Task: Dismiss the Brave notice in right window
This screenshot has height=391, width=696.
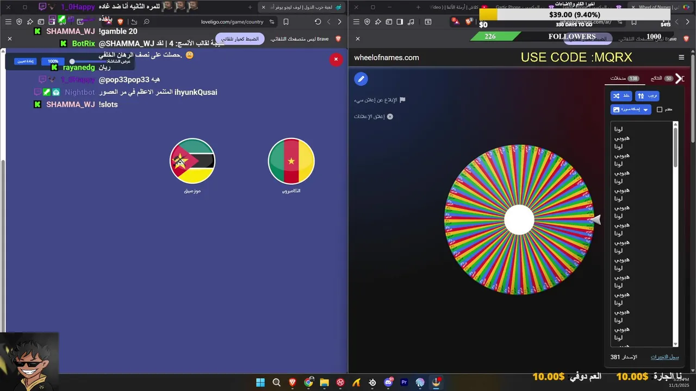Action: coord(358,39)
